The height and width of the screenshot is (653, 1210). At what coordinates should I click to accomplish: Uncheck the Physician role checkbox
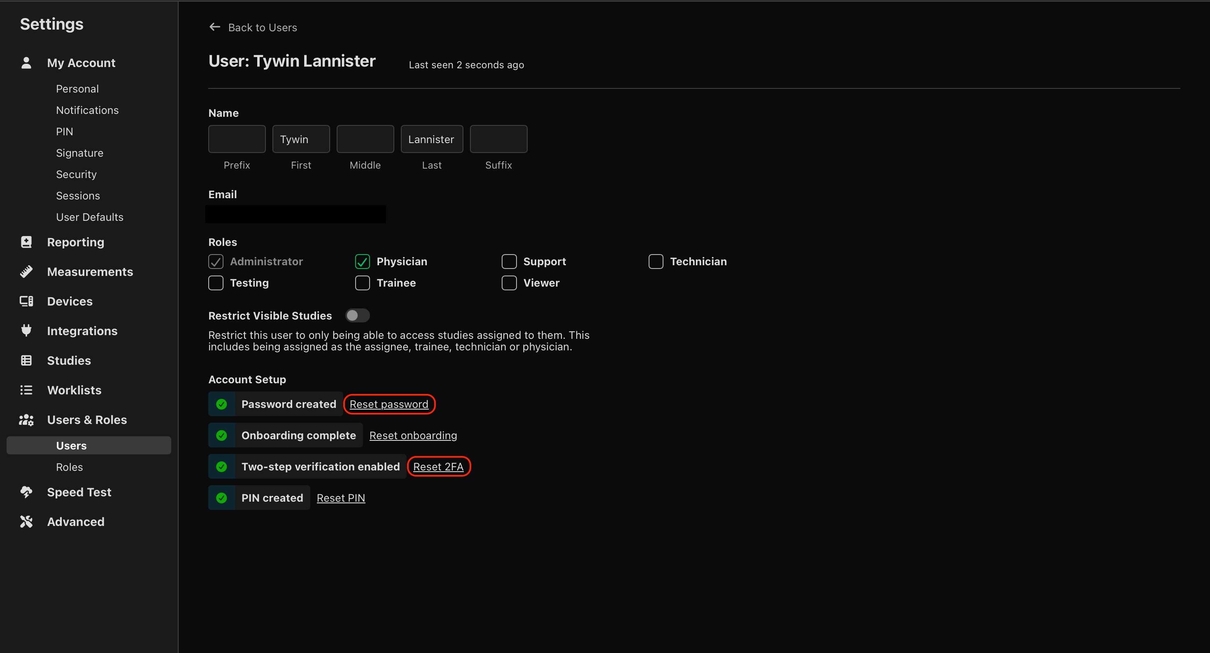pyautogui.click(x=362, y=262)
